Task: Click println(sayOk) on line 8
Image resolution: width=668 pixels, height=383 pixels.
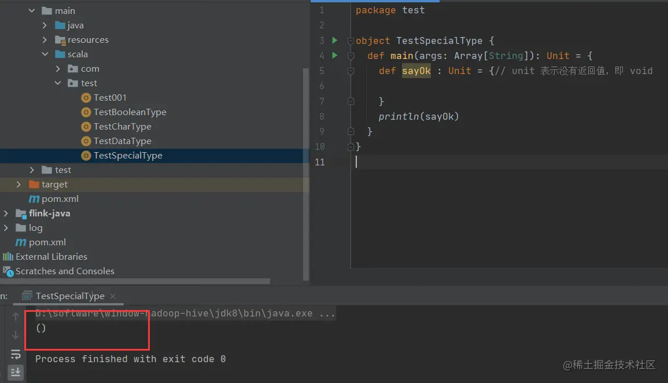Action: (418, 117)
